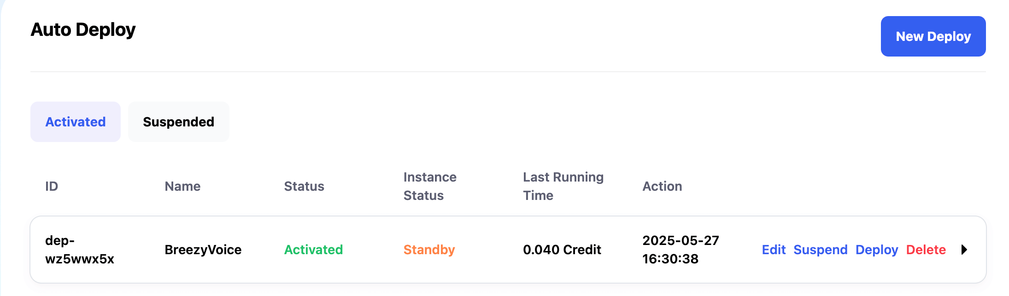
Task: Expand the deployment row arrow
Action: click(x=964, y=250)
